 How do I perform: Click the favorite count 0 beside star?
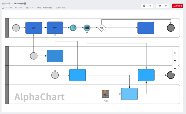click(166, 6)
